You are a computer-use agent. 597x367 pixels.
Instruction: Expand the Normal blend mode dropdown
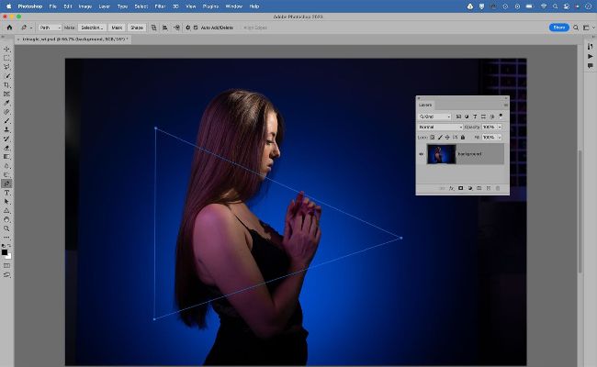441,127
